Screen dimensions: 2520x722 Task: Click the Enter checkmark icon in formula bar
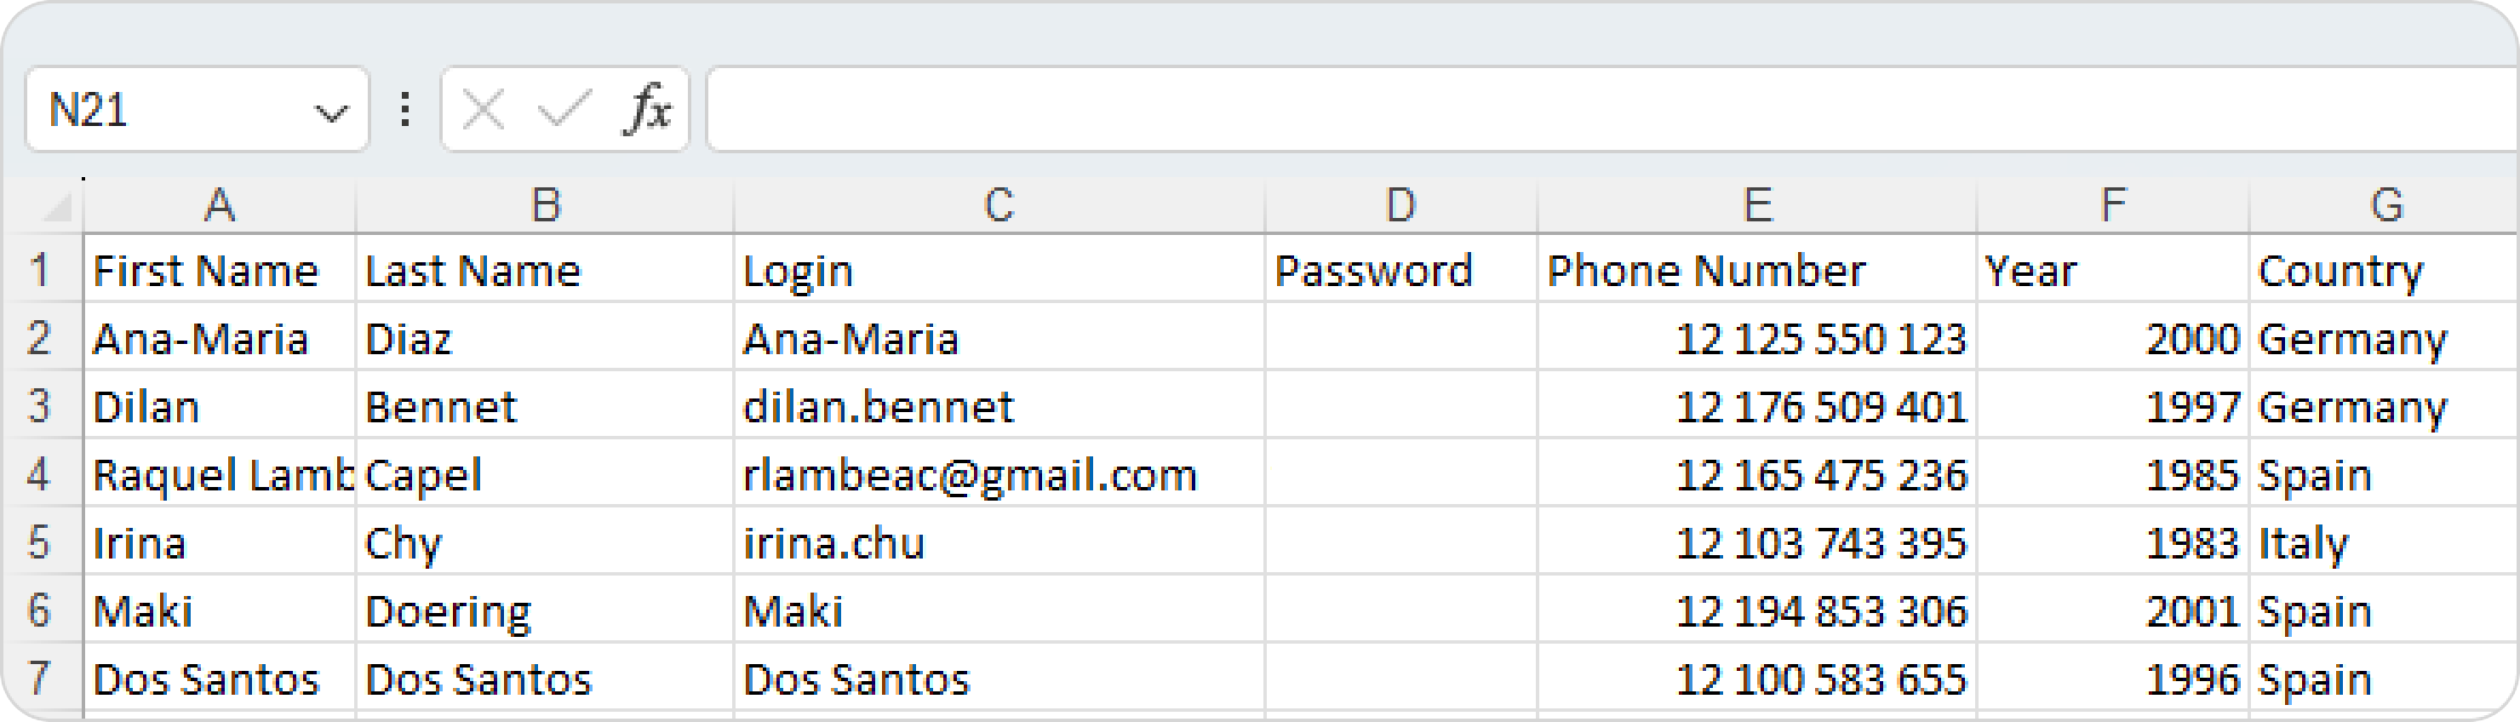[x=564, y=110]
